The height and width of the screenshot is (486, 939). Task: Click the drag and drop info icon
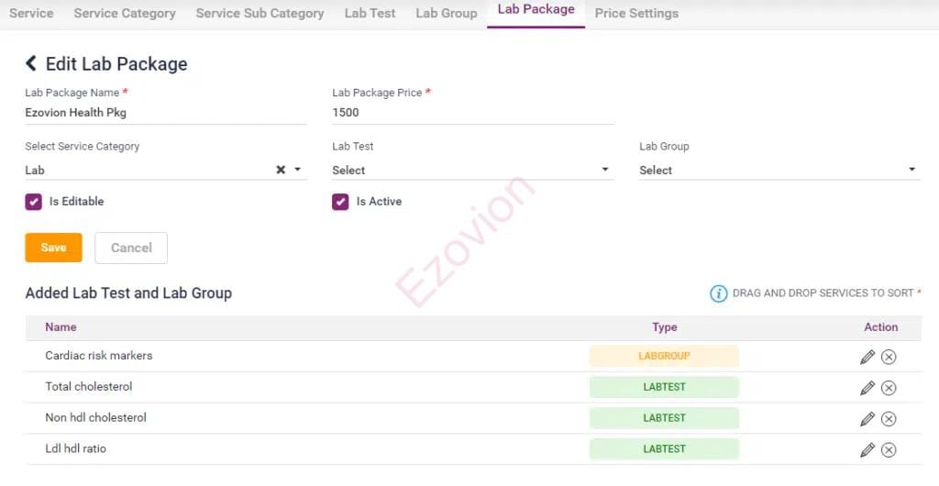click(x=719, y=293)
